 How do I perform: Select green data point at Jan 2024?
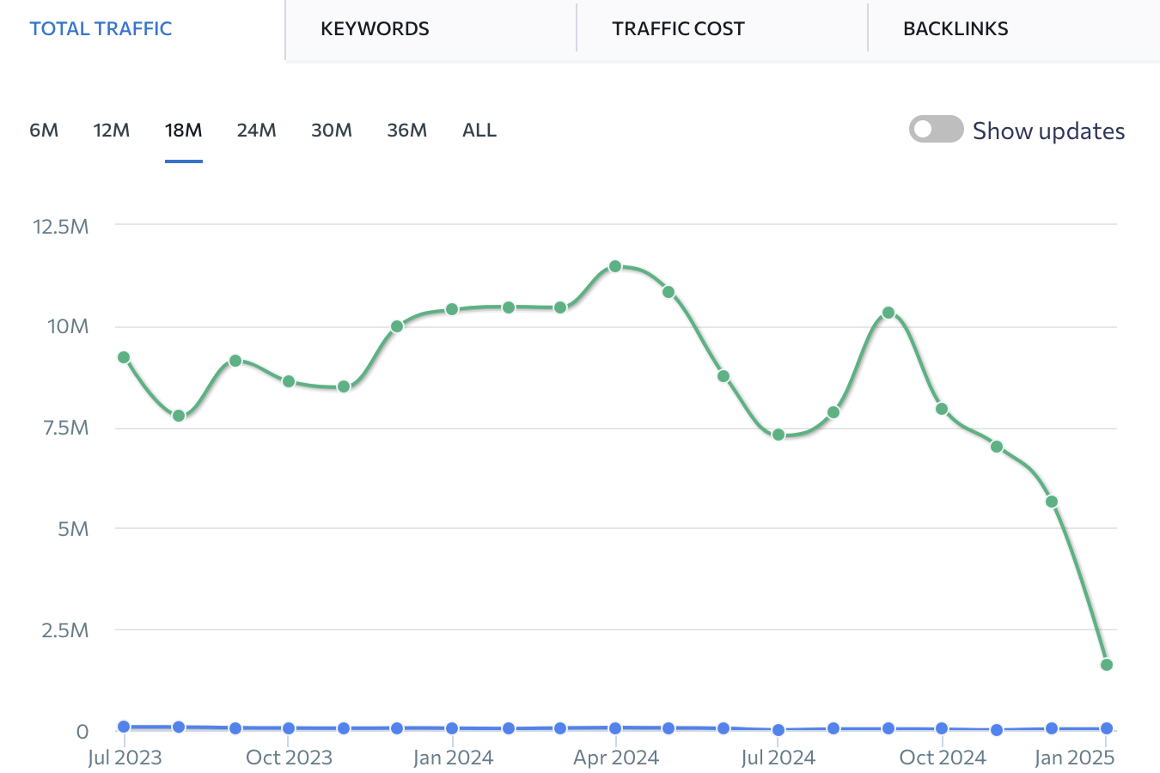click(452, 309)
